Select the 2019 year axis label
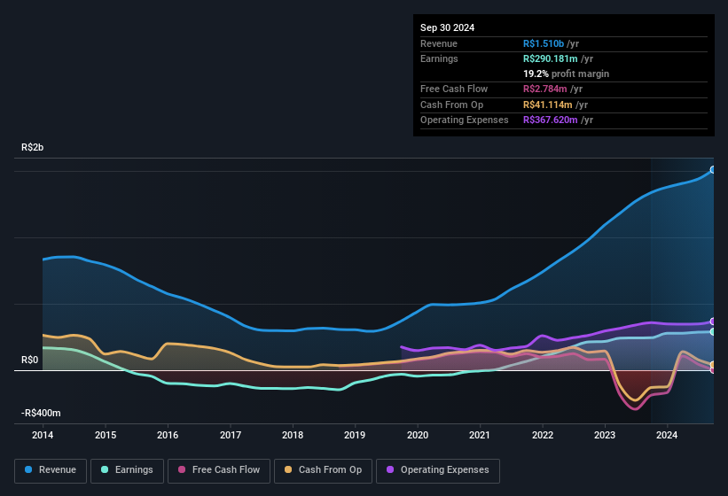 coord(355,435)
